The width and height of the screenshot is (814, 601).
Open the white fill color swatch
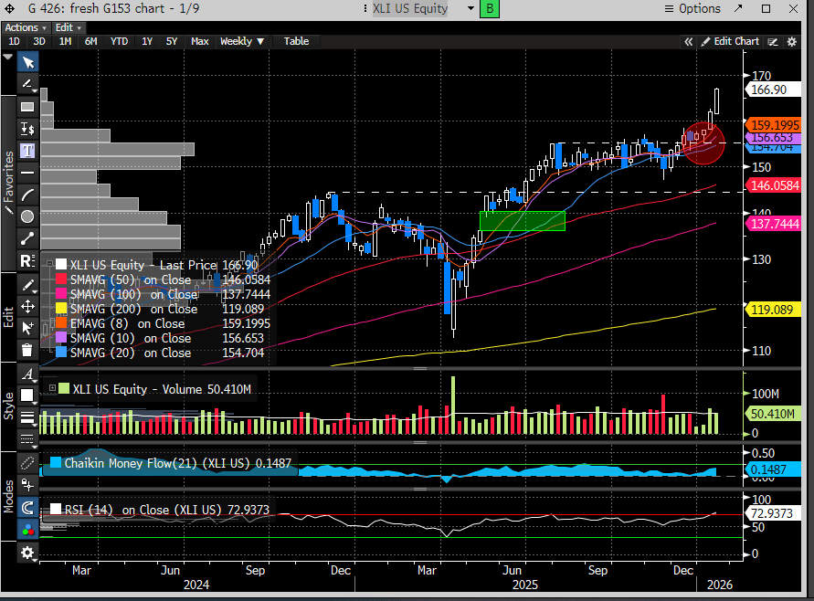(x=27, y=395)
